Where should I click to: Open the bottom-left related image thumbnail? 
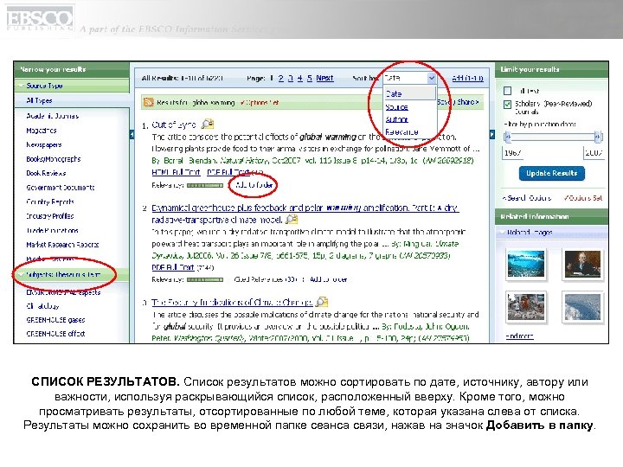[526, 307]
